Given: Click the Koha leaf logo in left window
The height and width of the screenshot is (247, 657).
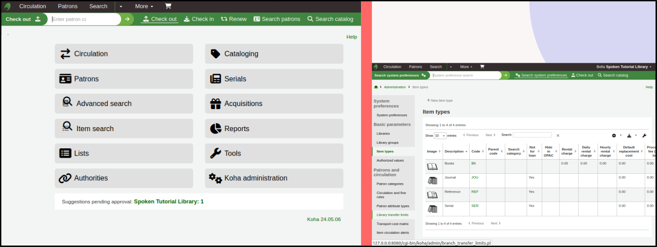Looking at the screenshot, I should [x=7, y=6].
